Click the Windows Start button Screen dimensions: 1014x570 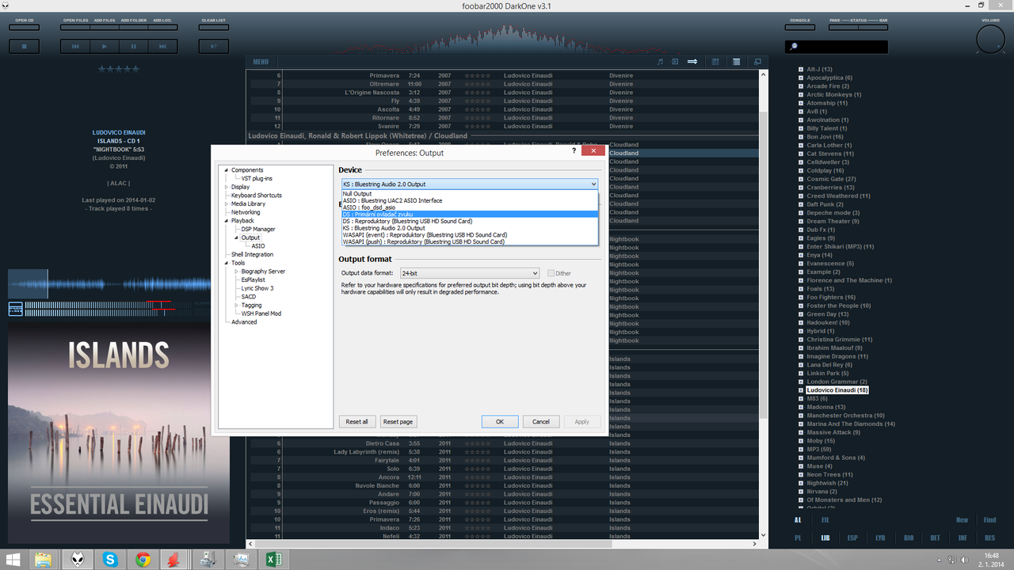pyautogui.click(x=13, y=560)
